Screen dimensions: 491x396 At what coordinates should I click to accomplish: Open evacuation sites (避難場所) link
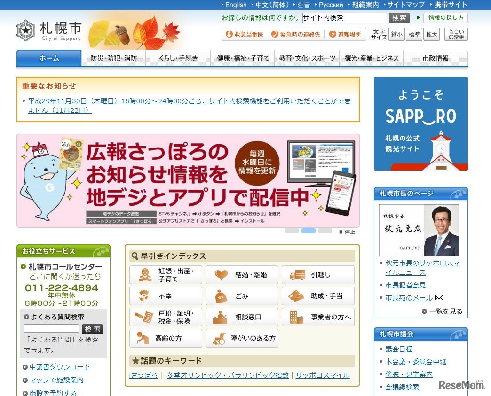pyautogui.click(x=345, y=34)
